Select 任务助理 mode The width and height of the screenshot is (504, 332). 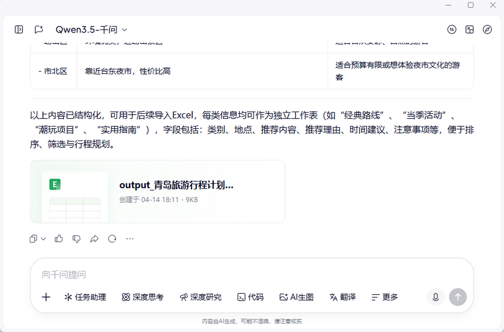pos(85,297)
